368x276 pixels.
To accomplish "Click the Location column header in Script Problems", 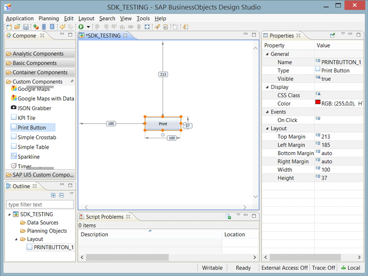I will (x=241, y=234).
